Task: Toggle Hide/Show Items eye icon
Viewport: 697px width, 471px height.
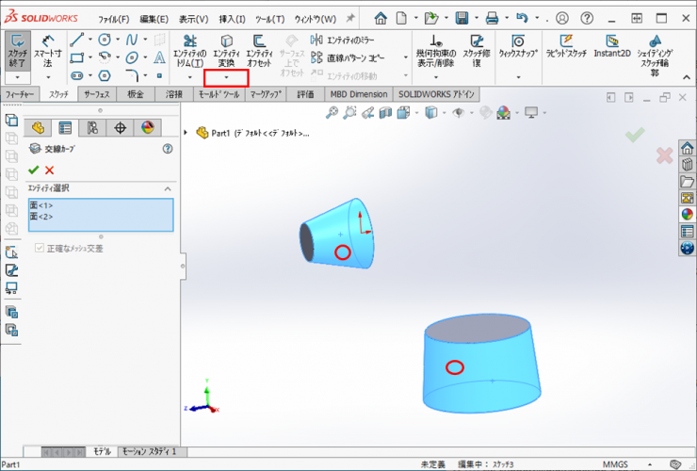Action: click(x=459, y=113)
